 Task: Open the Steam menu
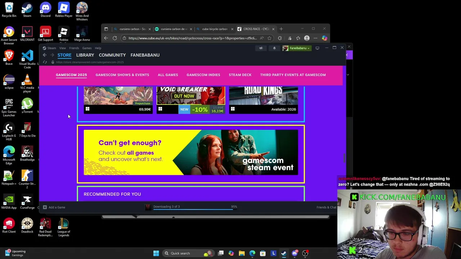point(52,48)
